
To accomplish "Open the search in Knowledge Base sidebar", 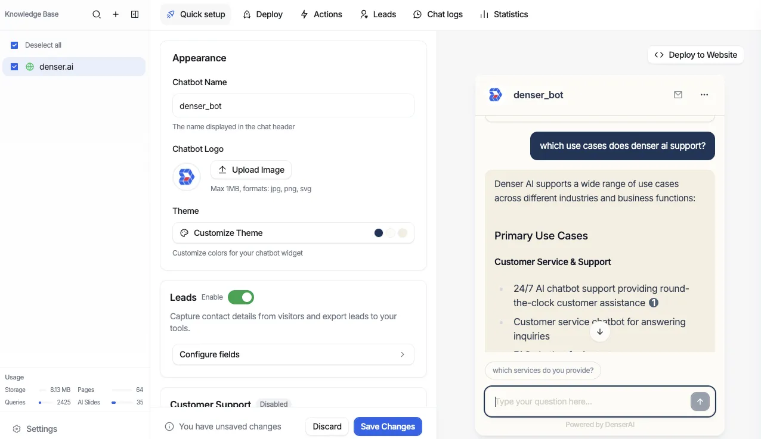I will pyautogui.click(x=96, y=14).
